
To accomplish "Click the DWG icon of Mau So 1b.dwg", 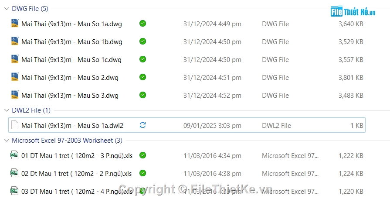I will 15,41.
